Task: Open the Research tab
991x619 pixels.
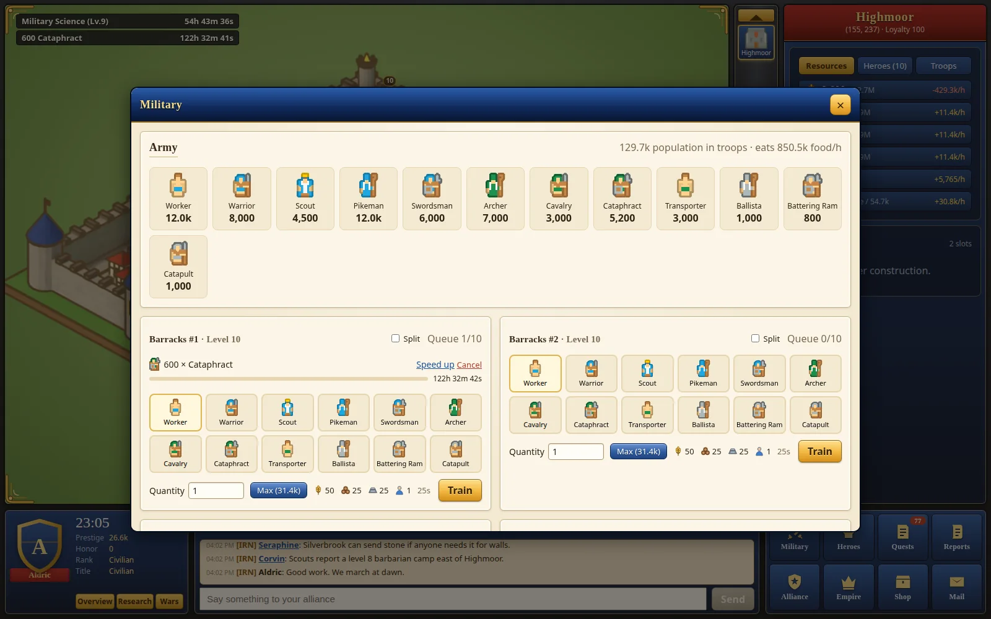Action: pos(134,601)
